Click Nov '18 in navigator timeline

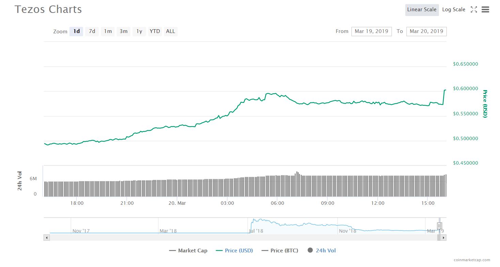point(347,231)
